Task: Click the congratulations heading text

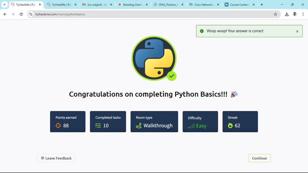Action: [148, 94]
